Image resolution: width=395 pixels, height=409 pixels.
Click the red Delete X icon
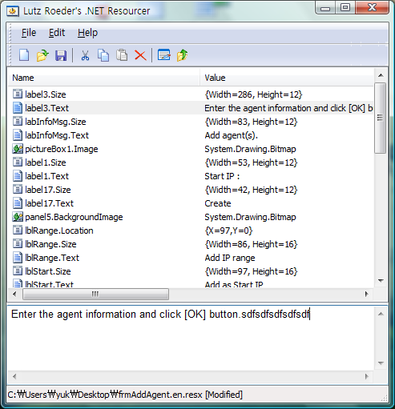140,55
